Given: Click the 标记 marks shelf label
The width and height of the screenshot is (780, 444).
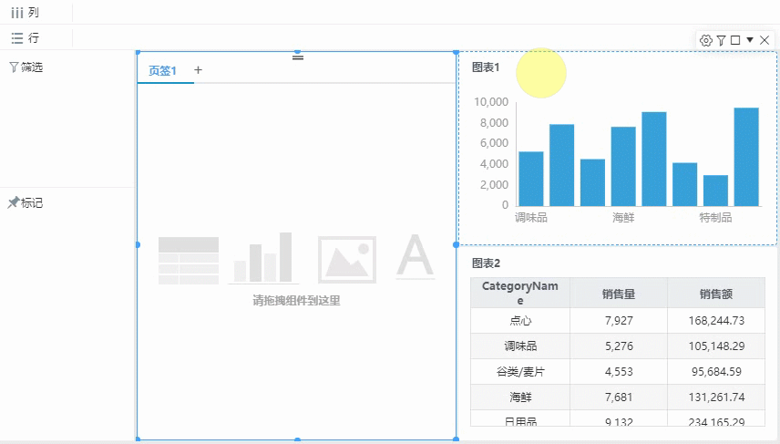Looking at the screenshot, I should (x=32, y=202).
